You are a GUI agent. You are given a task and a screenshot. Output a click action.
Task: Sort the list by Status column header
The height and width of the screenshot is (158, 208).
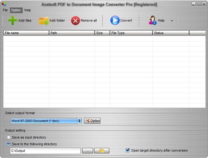[x=171, y=33]
